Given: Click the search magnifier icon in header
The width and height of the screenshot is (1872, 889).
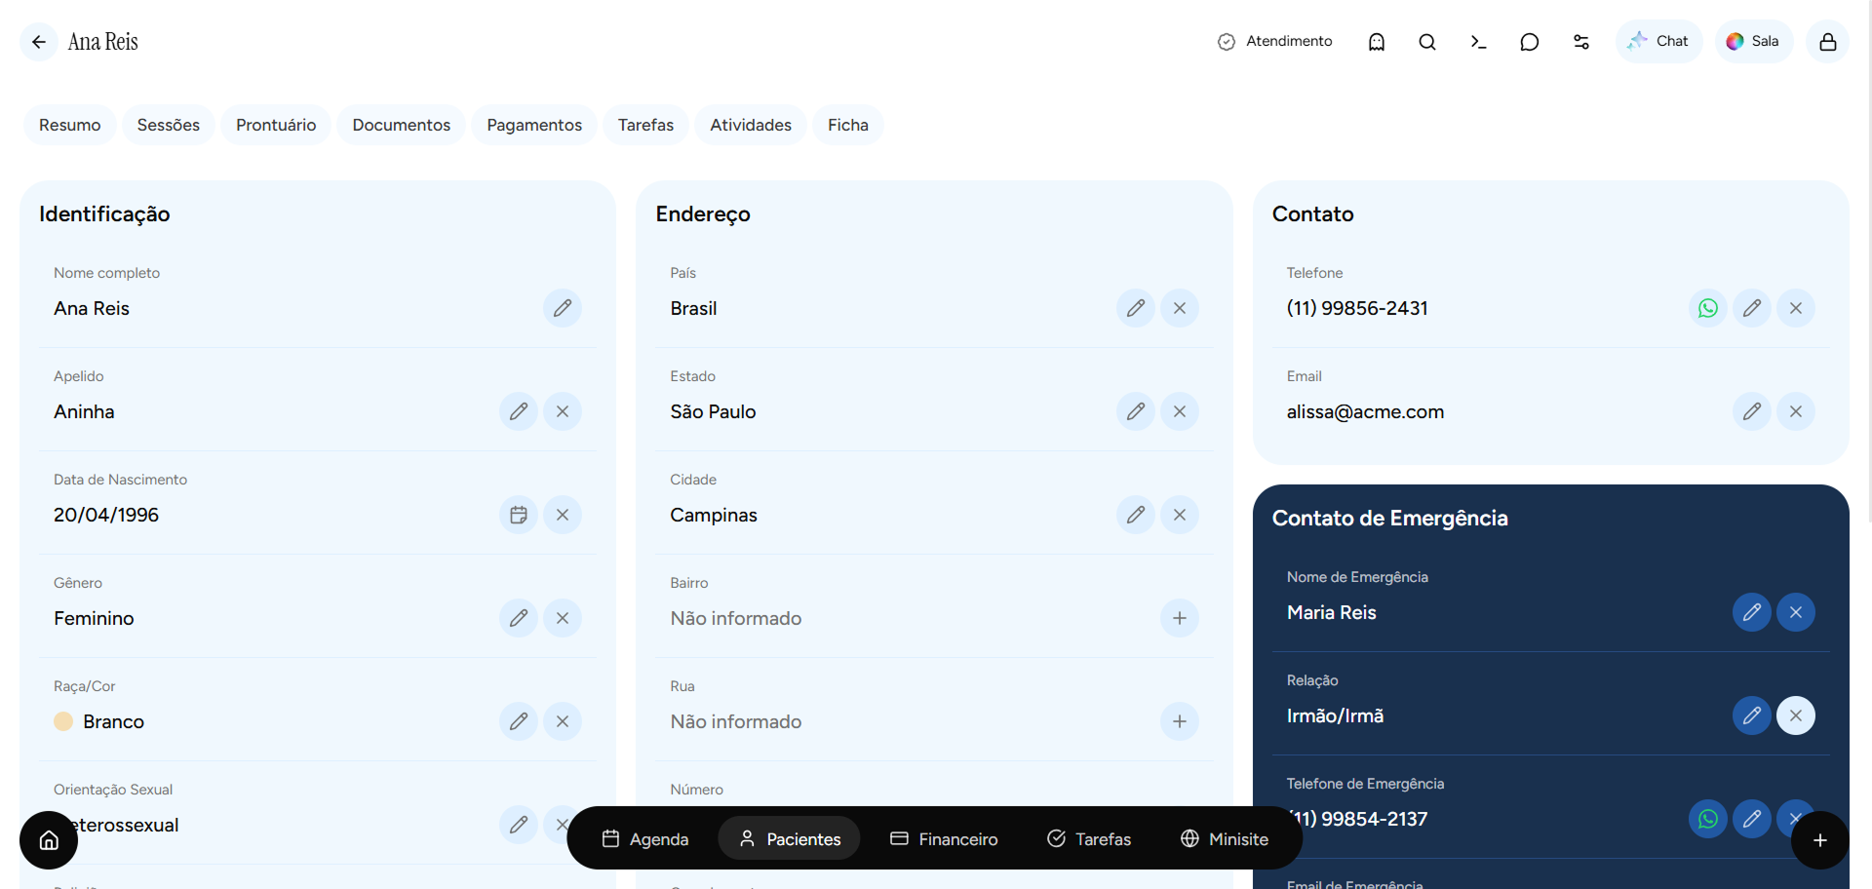Looking at the screenshot, I should click(x=1426, y=42).
